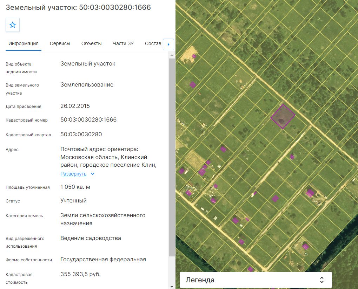Click the date value 26.02.2015
The width and height of the screenshot is (358, 289).
[x=75, y=106]
